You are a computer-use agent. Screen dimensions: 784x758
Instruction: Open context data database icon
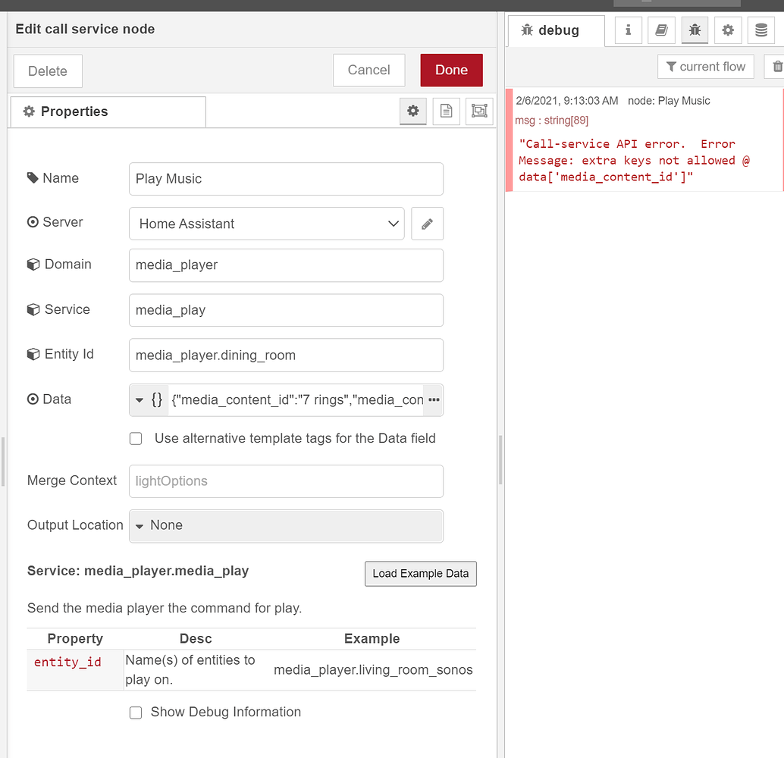click(761, 30)
